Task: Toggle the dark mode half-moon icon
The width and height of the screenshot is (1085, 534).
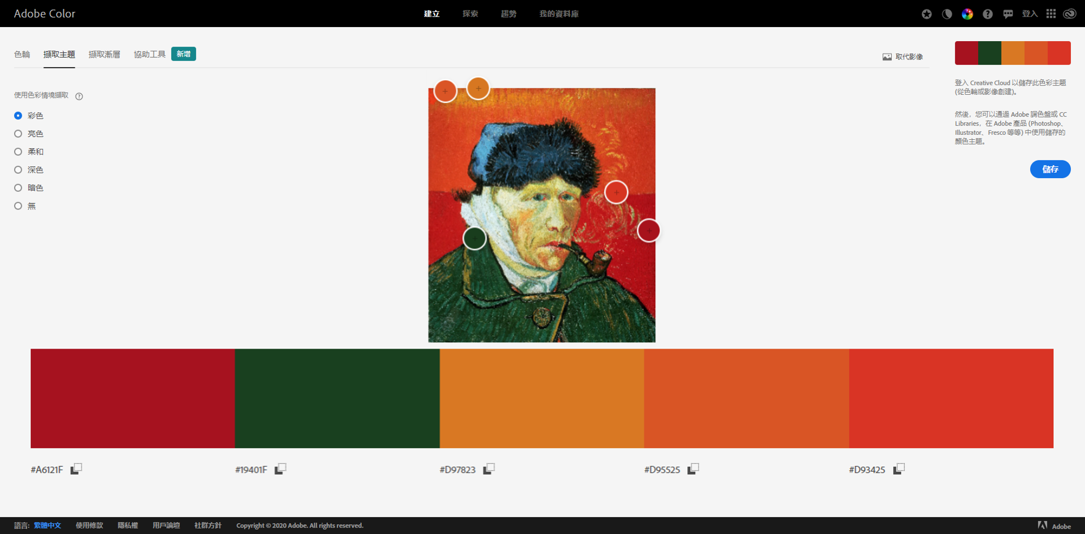Action: [x=947, y=14]
